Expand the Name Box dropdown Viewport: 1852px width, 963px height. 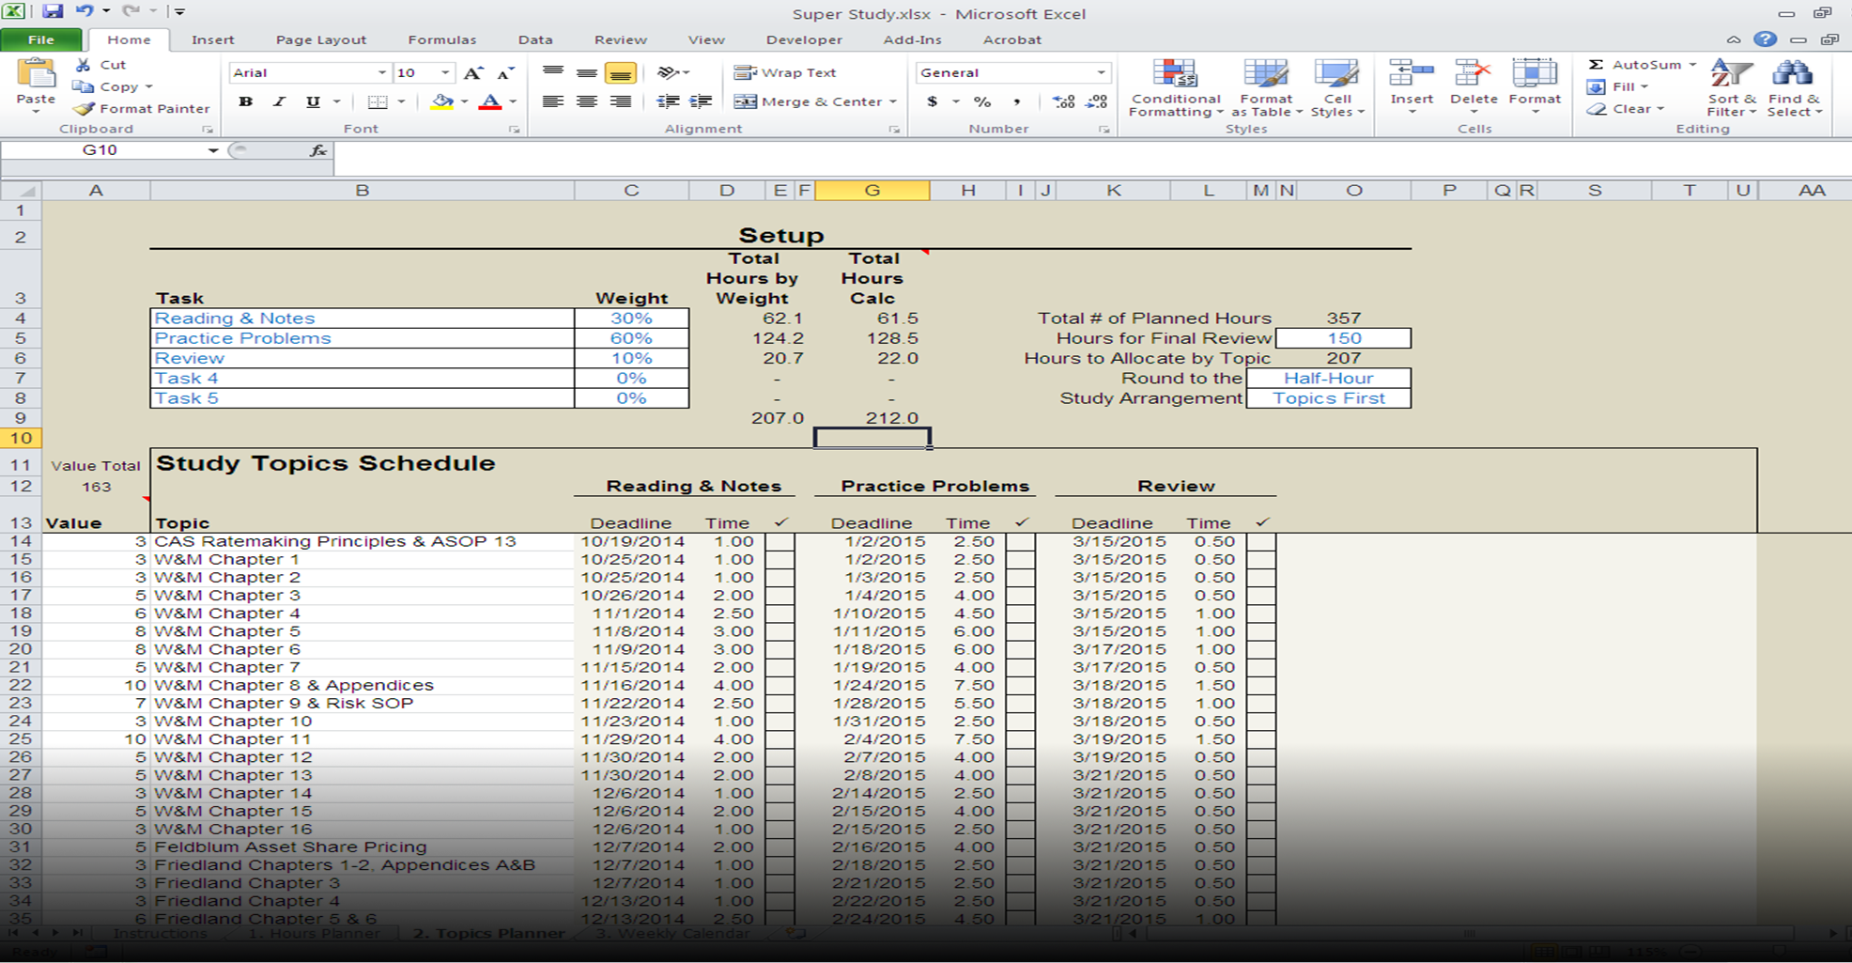[x=213, y=150]
